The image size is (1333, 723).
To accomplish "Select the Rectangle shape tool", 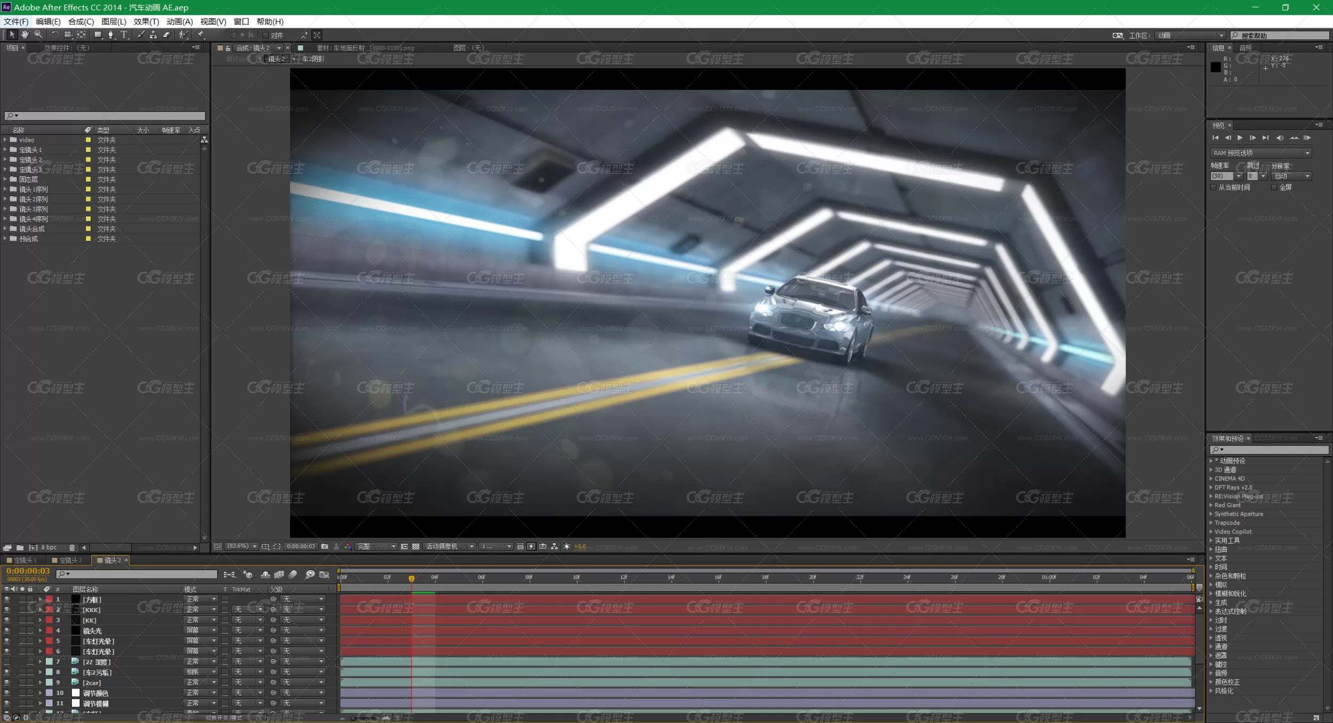I will coord(98,35).
